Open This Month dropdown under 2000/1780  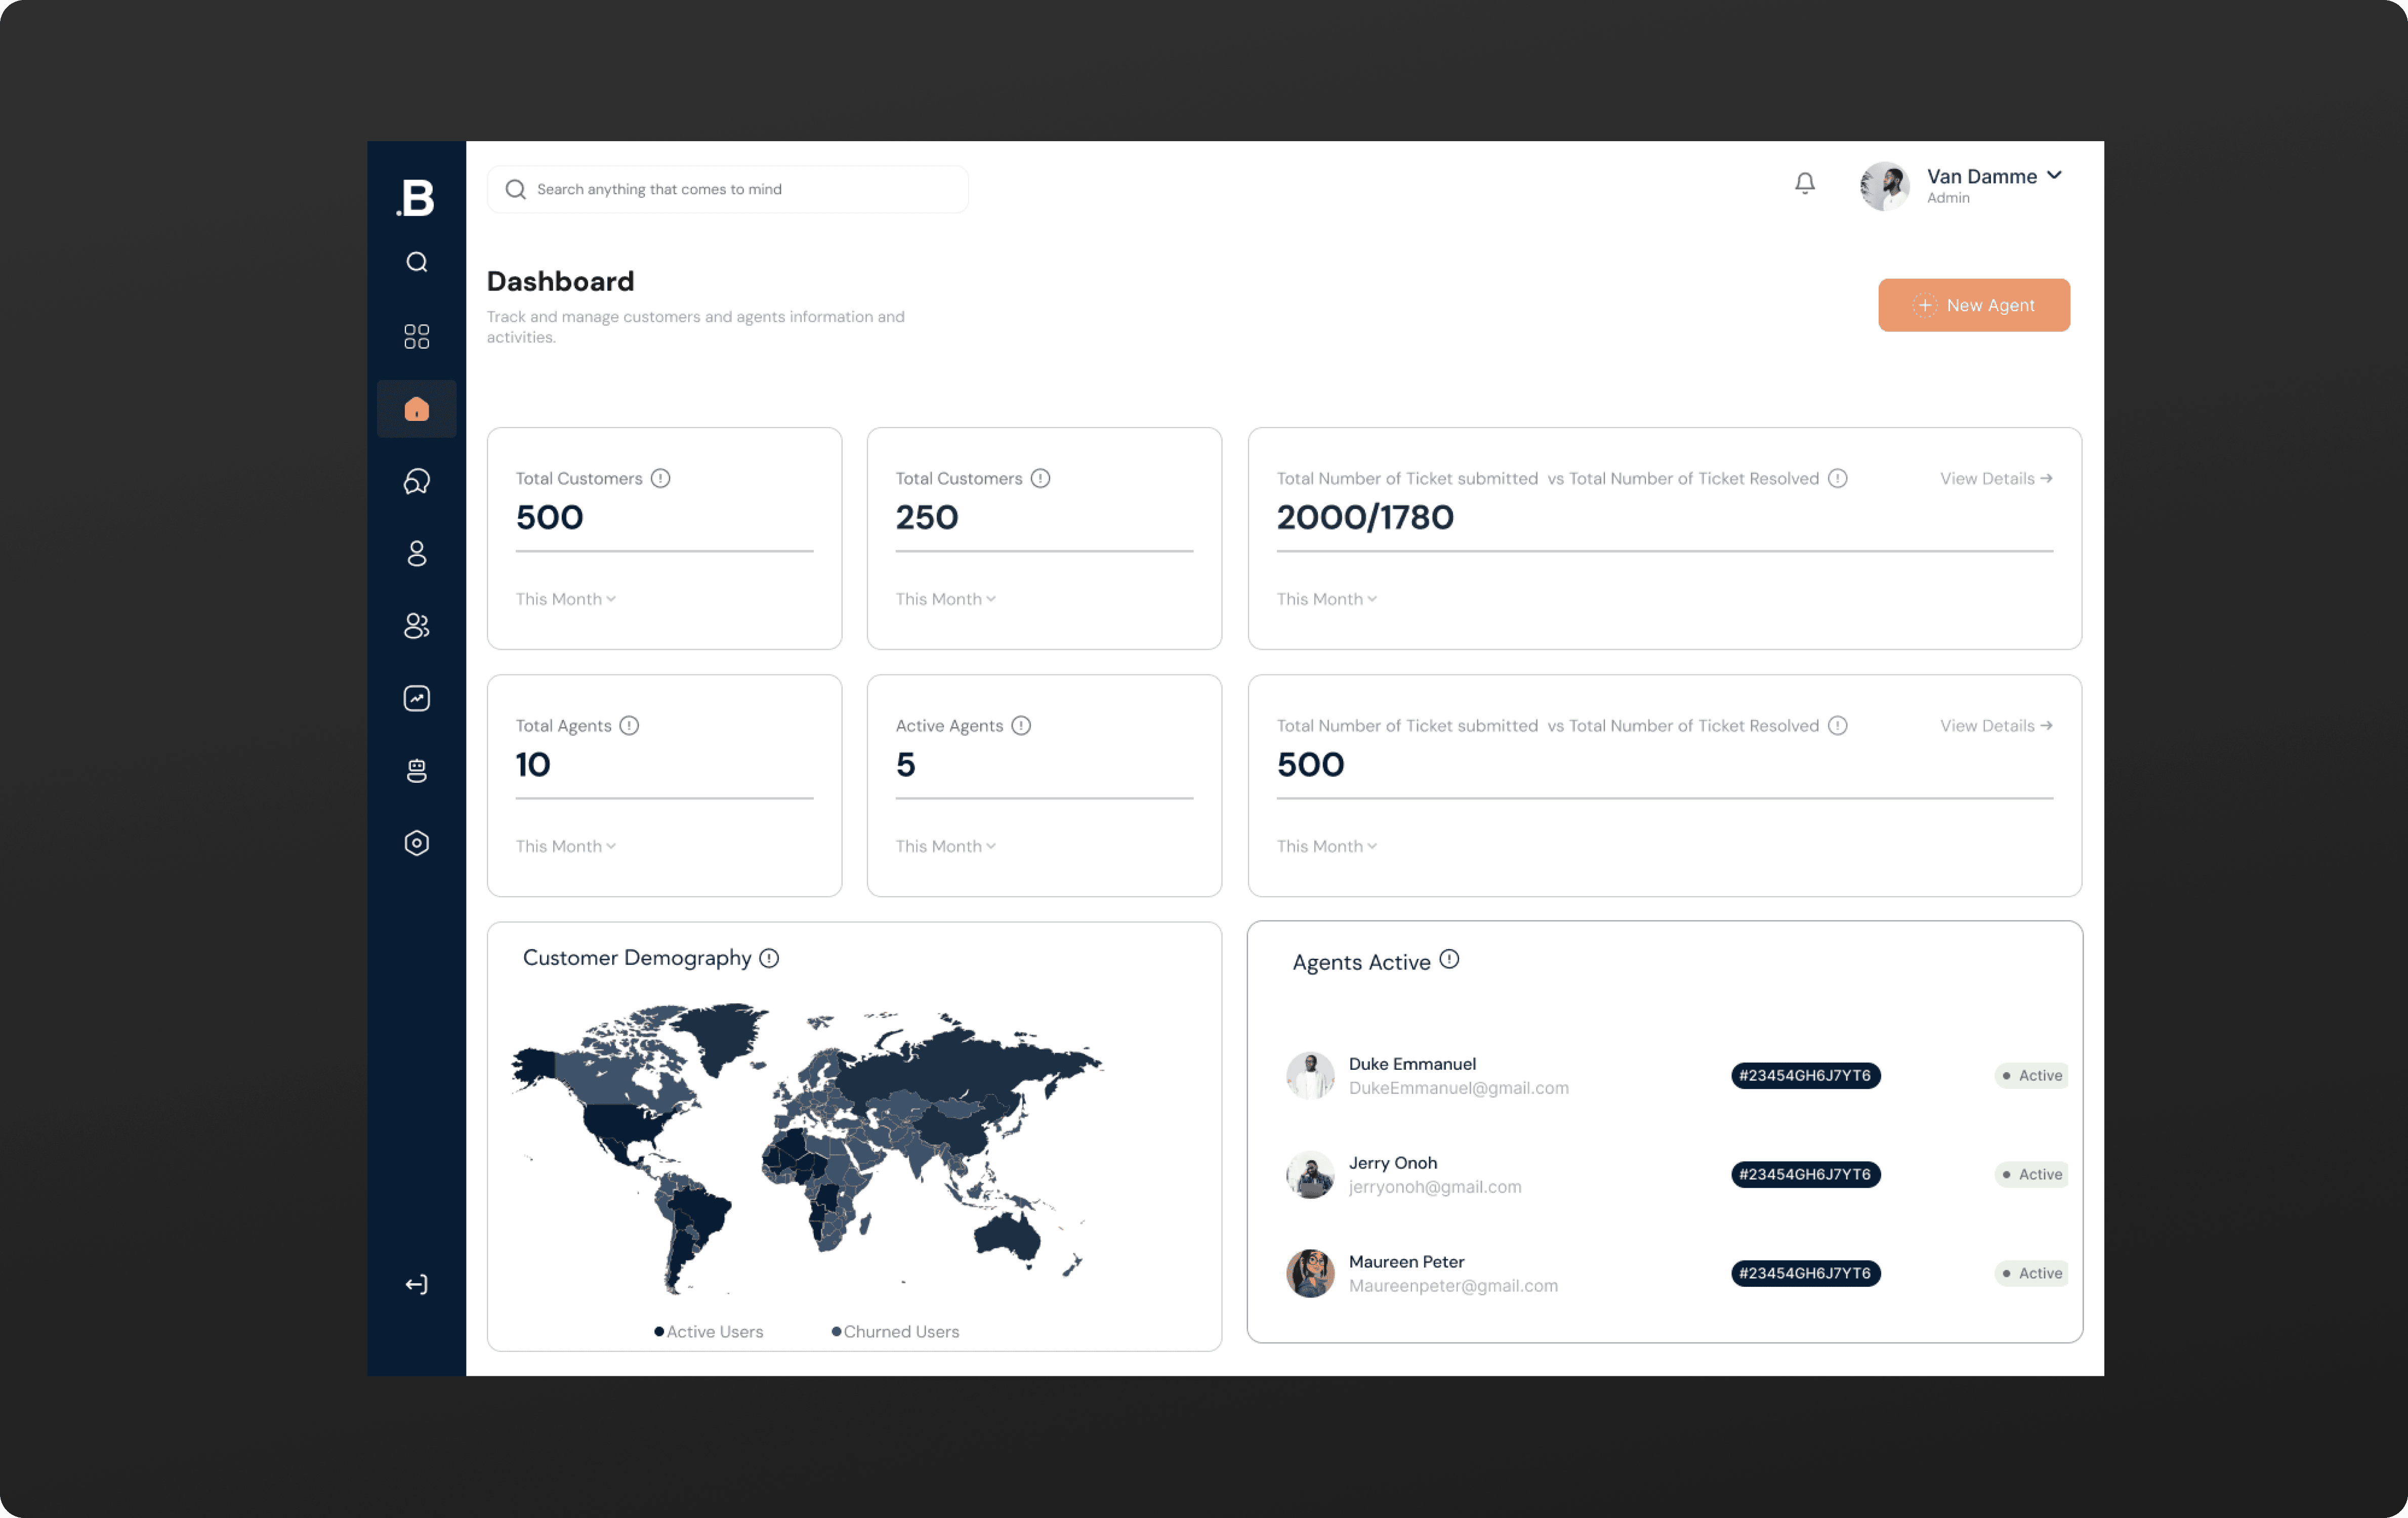point(1327,599)
